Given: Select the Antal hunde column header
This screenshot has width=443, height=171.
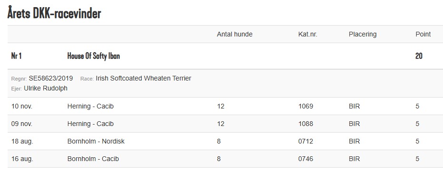Looking at the screenshot, I should tap(235, 34).
